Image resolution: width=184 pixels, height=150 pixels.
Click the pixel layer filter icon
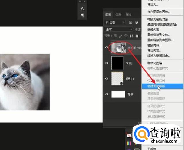click(130, 22)
